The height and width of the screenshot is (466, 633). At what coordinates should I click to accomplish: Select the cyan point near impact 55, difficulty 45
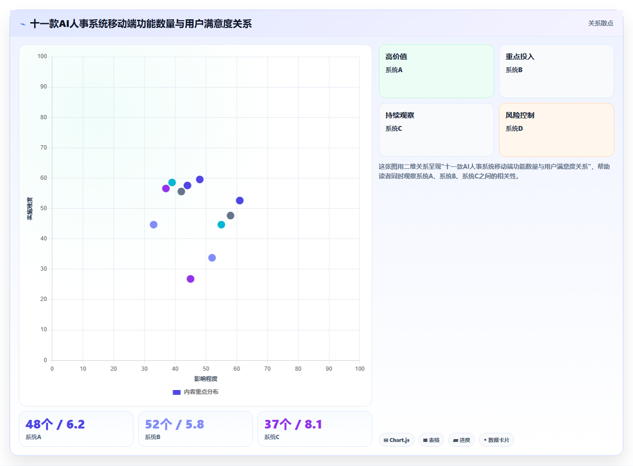point(221,225)
